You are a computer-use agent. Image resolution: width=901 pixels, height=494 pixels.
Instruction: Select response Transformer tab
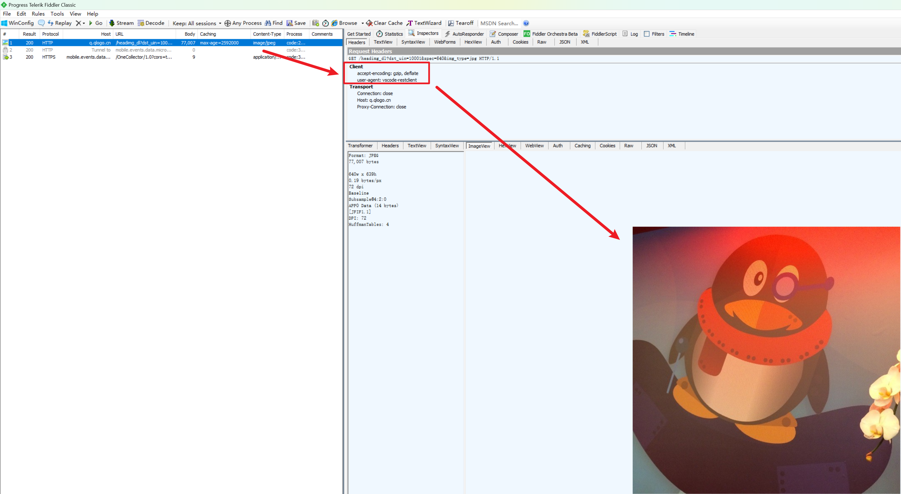click(x=360, y=146)
